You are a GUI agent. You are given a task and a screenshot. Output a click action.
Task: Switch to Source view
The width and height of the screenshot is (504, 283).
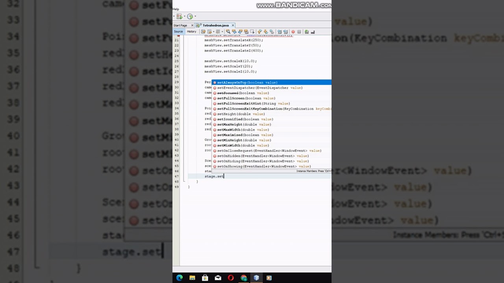178,31
